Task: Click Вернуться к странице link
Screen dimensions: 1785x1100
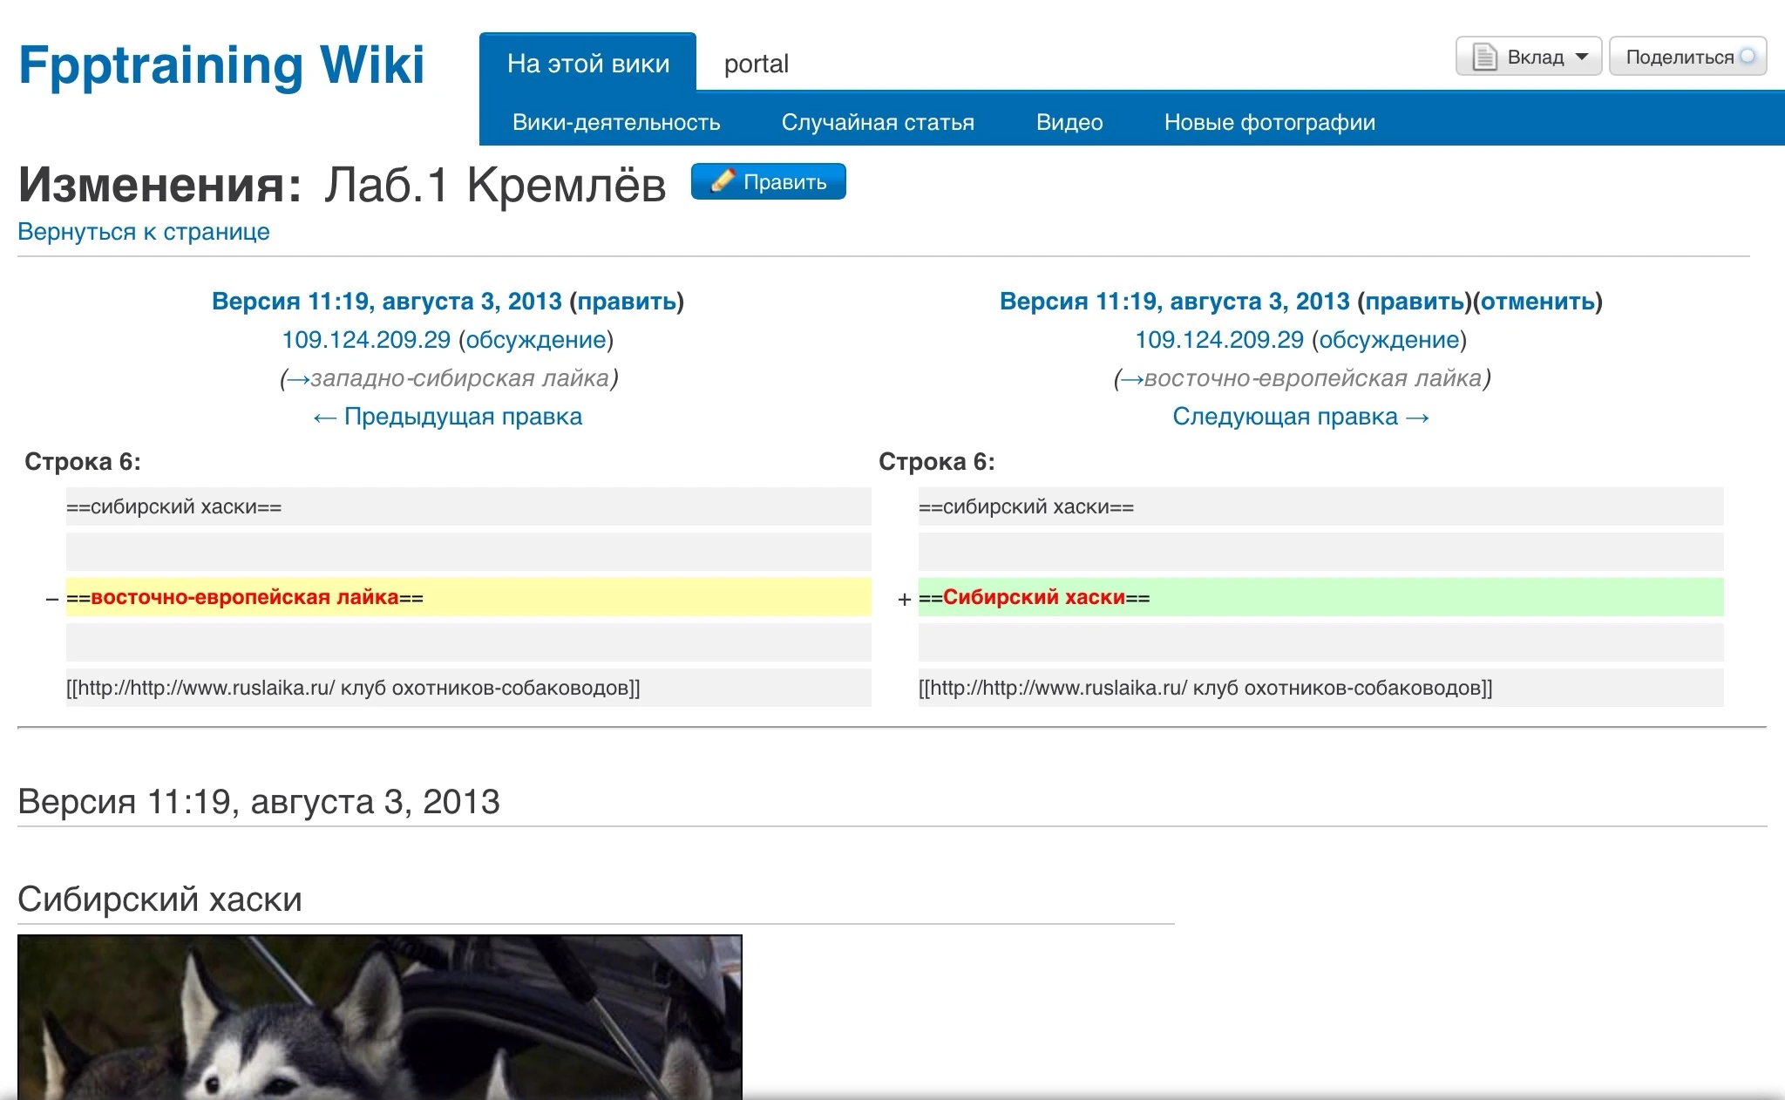Action: (x=144, y=232)
